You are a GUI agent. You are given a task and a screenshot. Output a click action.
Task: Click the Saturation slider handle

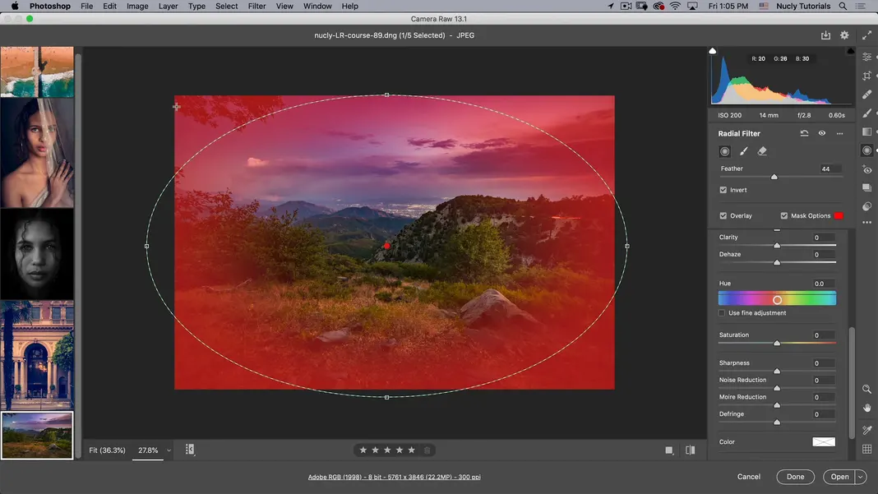pos(777,343)
